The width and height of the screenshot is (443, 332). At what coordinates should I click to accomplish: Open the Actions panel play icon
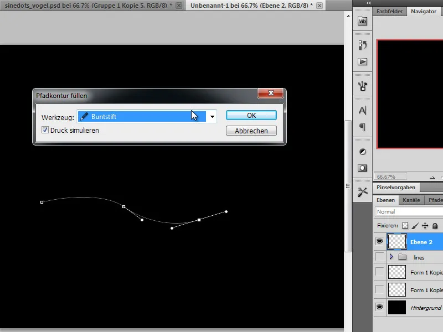[362, 62]
